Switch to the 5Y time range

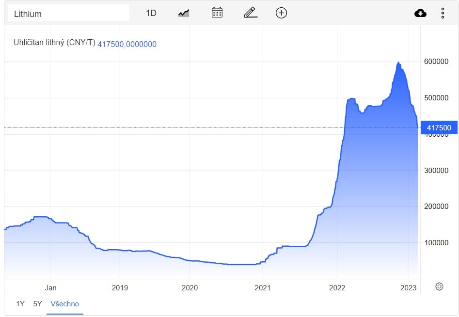click(x=37, y=304)
